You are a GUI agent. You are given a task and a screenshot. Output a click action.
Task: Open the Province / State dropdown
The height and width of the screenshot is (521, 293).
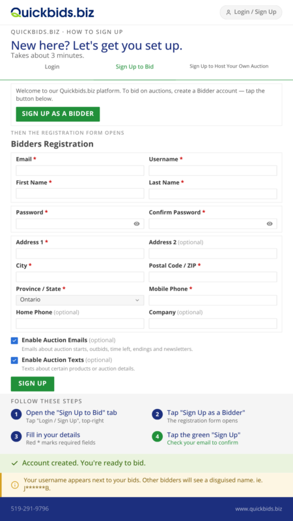(x=80, y=300)
